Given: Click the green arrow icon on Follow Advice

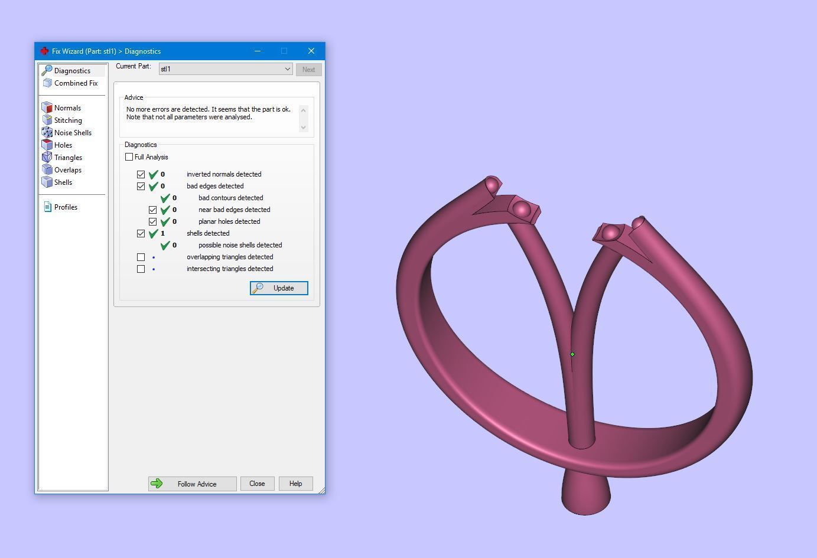Looking at the screenshot, I should click(157, 484).
